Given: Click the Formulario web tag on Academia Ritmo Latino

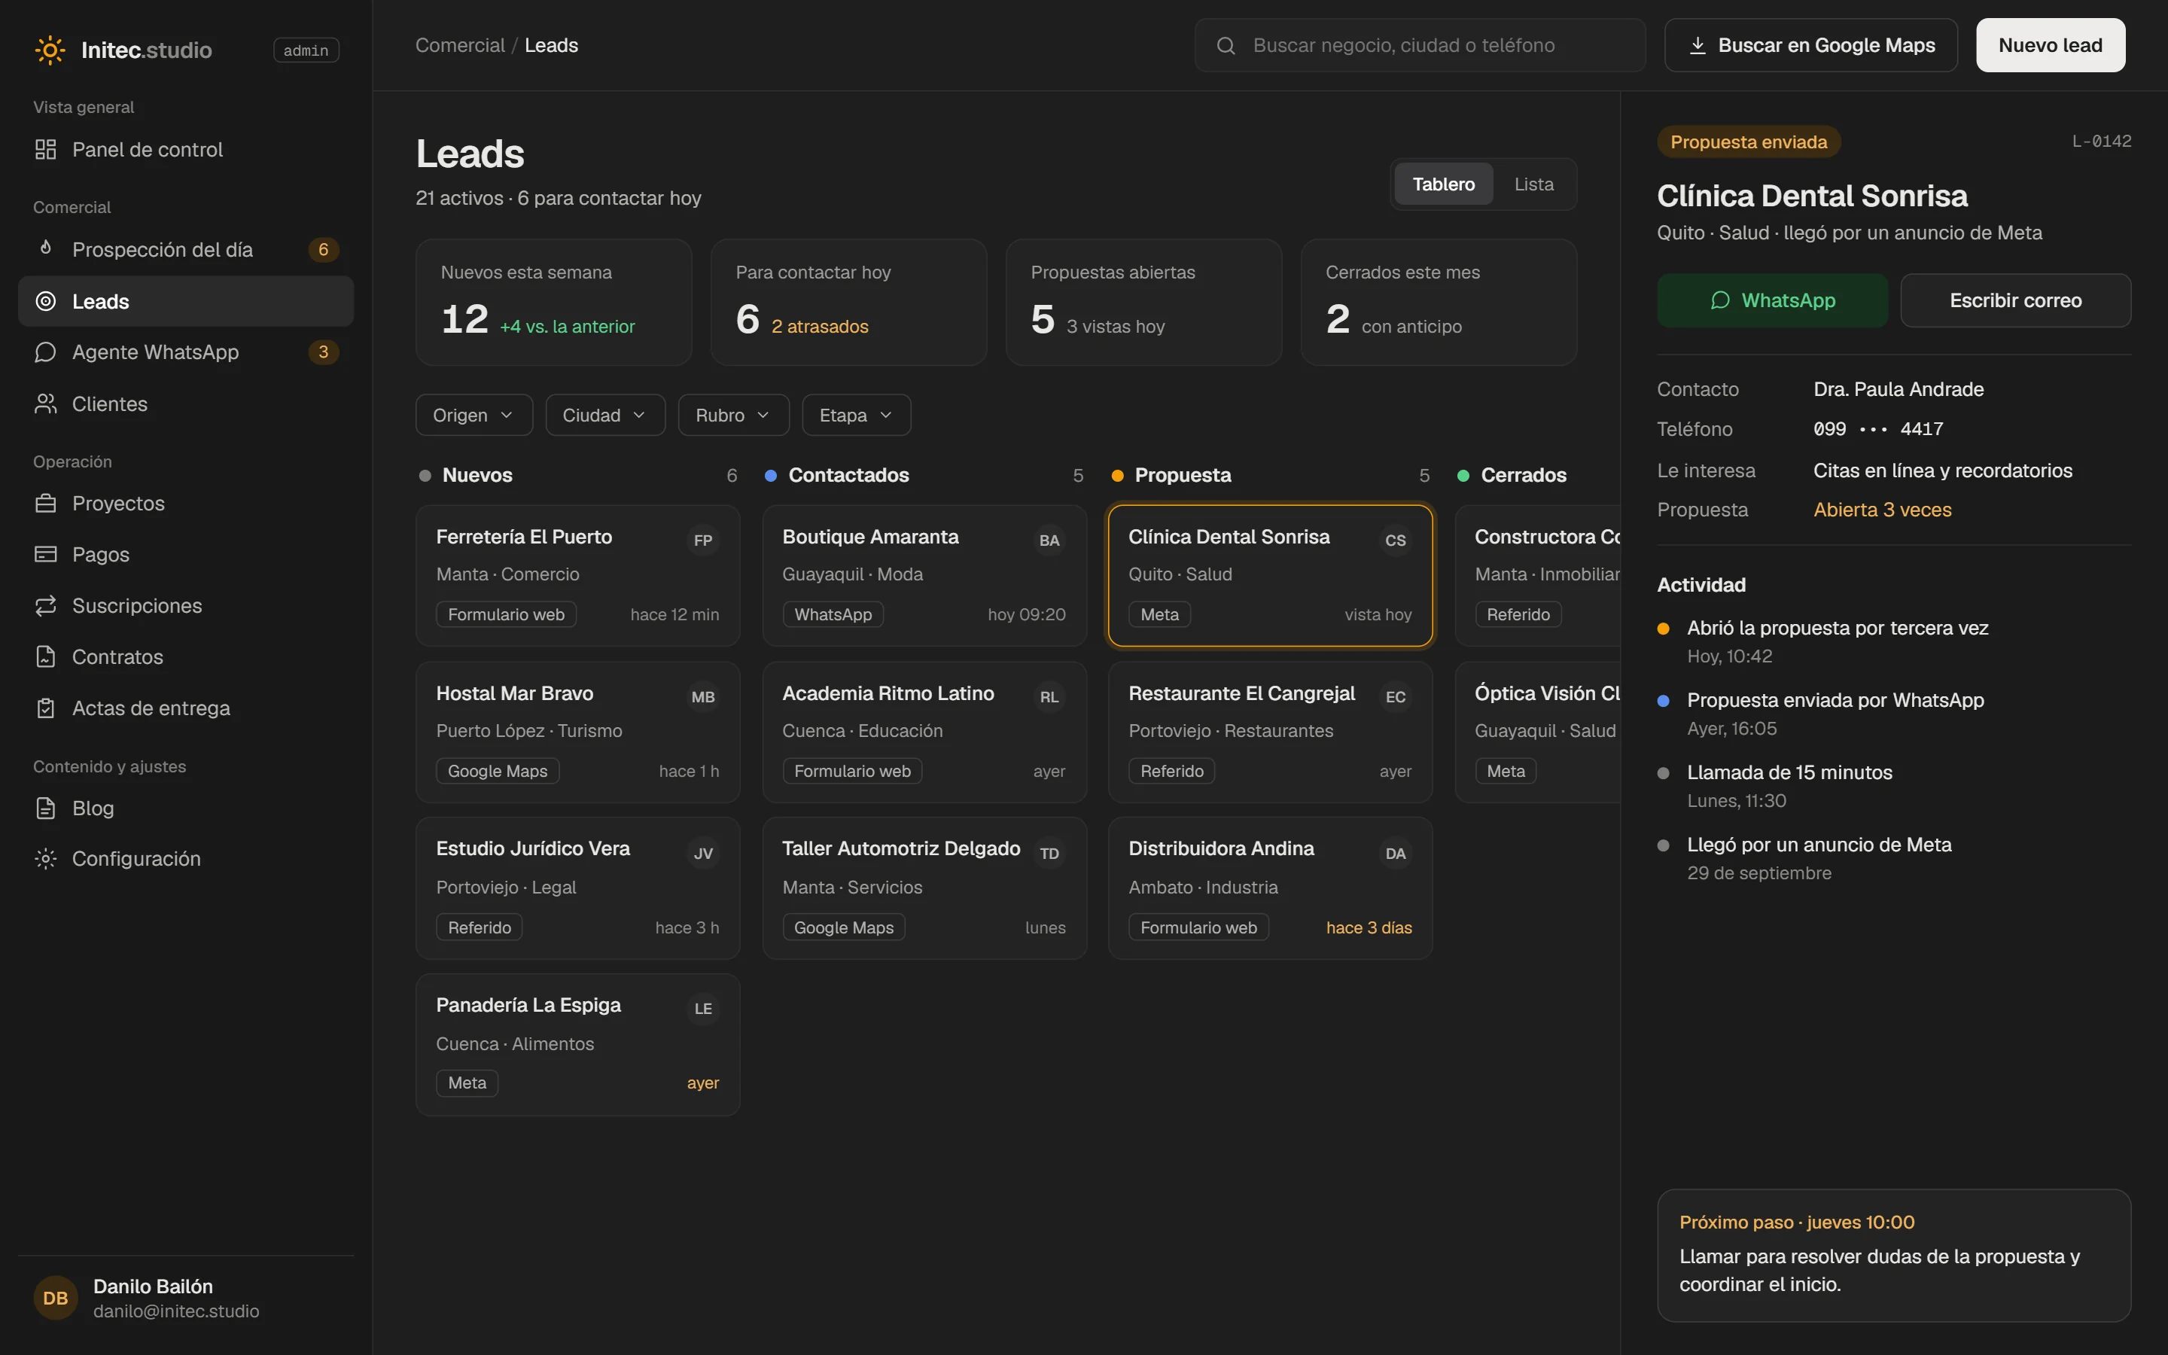Looking at the screenshot, I should [x=852, y=771].
